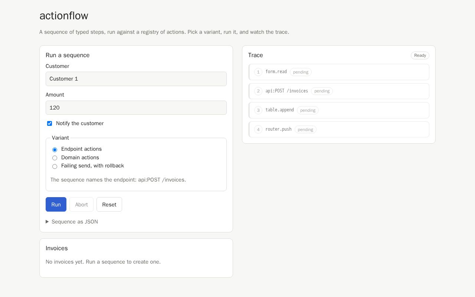Click the page description under actionflow
The image size is (475, 297).
click(x=164, y=32)
